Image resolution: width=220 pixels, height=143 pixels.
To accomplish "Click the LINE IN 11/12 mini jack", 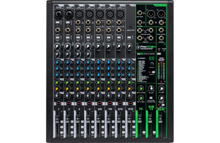I will tap(131, 27).
